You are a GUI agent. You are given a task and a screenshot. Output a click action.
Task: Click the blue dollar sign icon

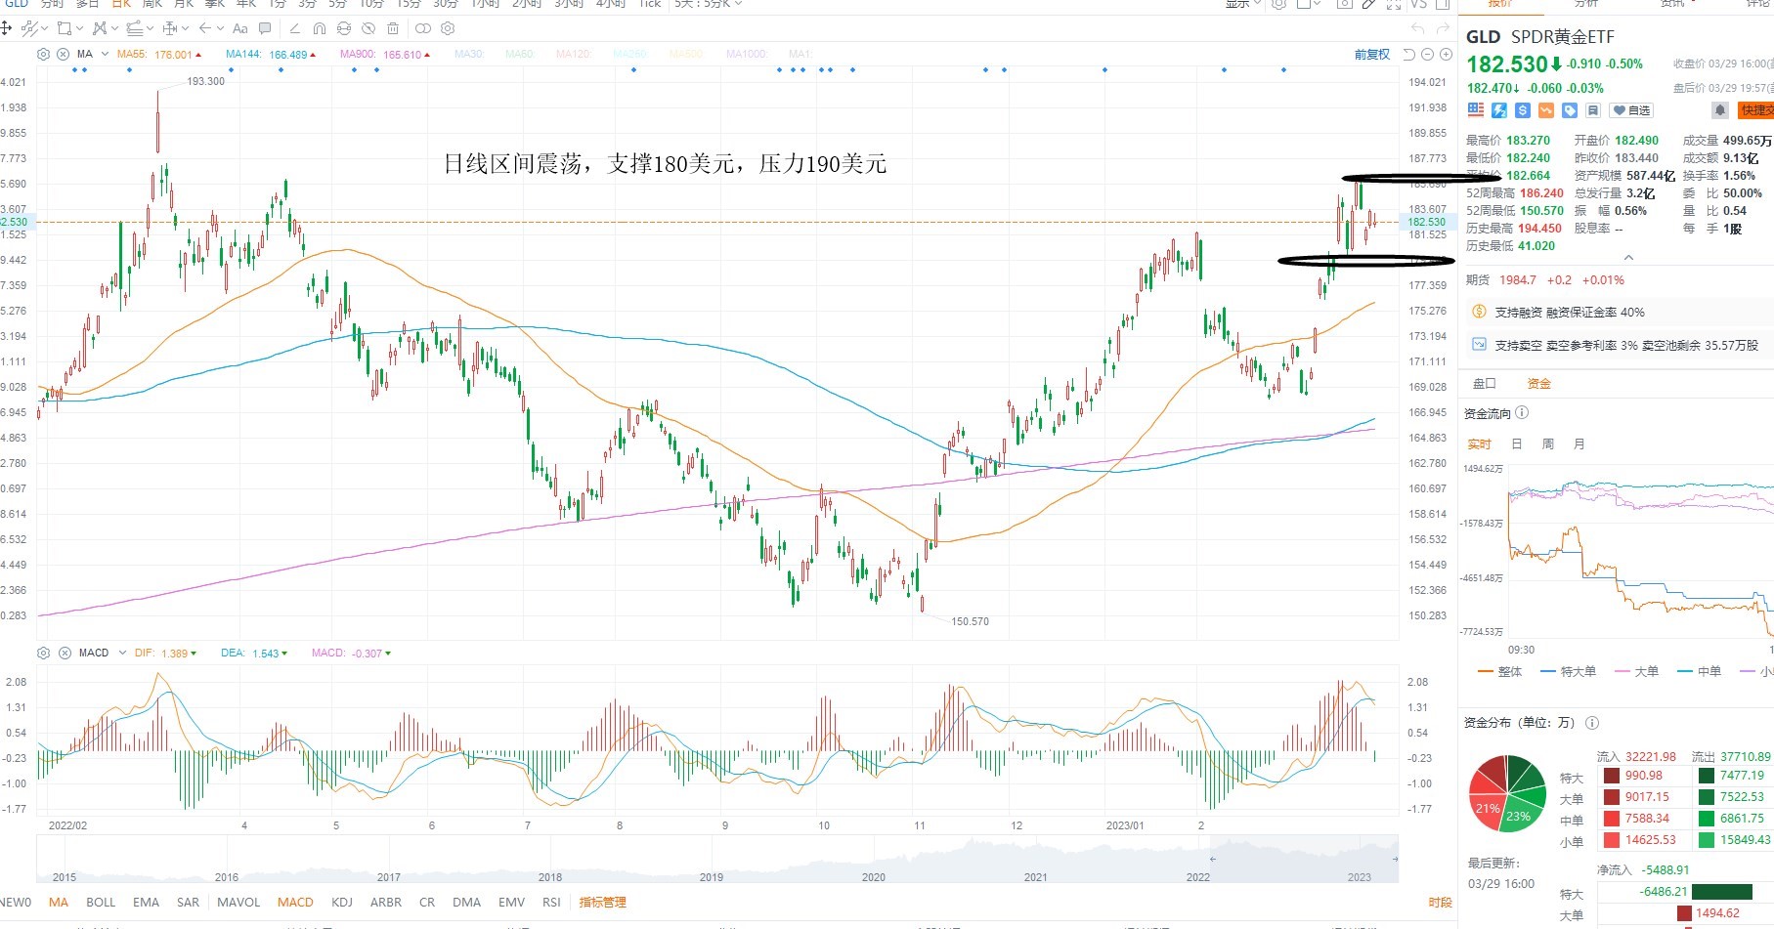(x=1523, y=110)
